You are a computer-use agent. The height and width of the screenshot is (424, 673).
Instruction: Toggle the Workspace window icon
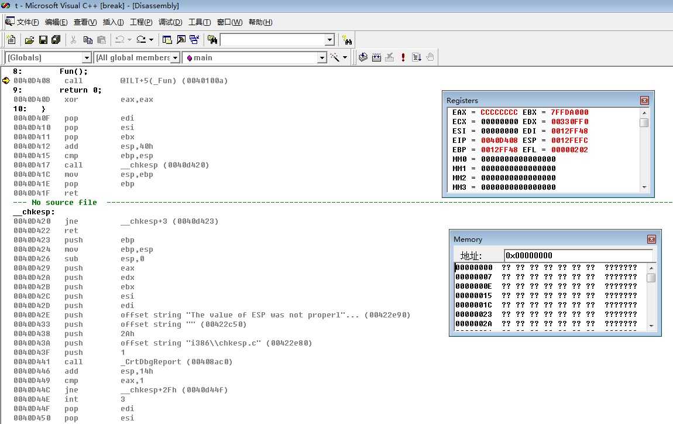click(167, 40)
